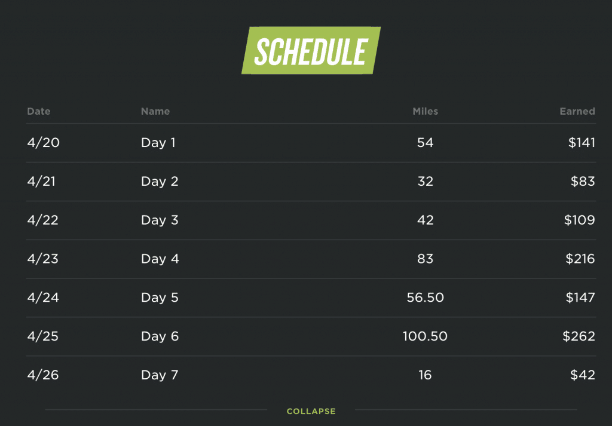Select the Day 6 row name
The width and height of the screenshot is (612, 426).
click(x=160, y=336)
